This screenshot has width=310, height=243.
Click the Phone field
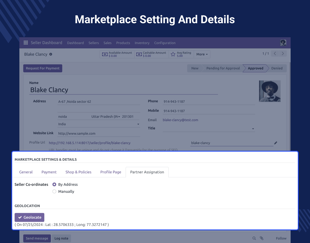click(x=209, y=102)
